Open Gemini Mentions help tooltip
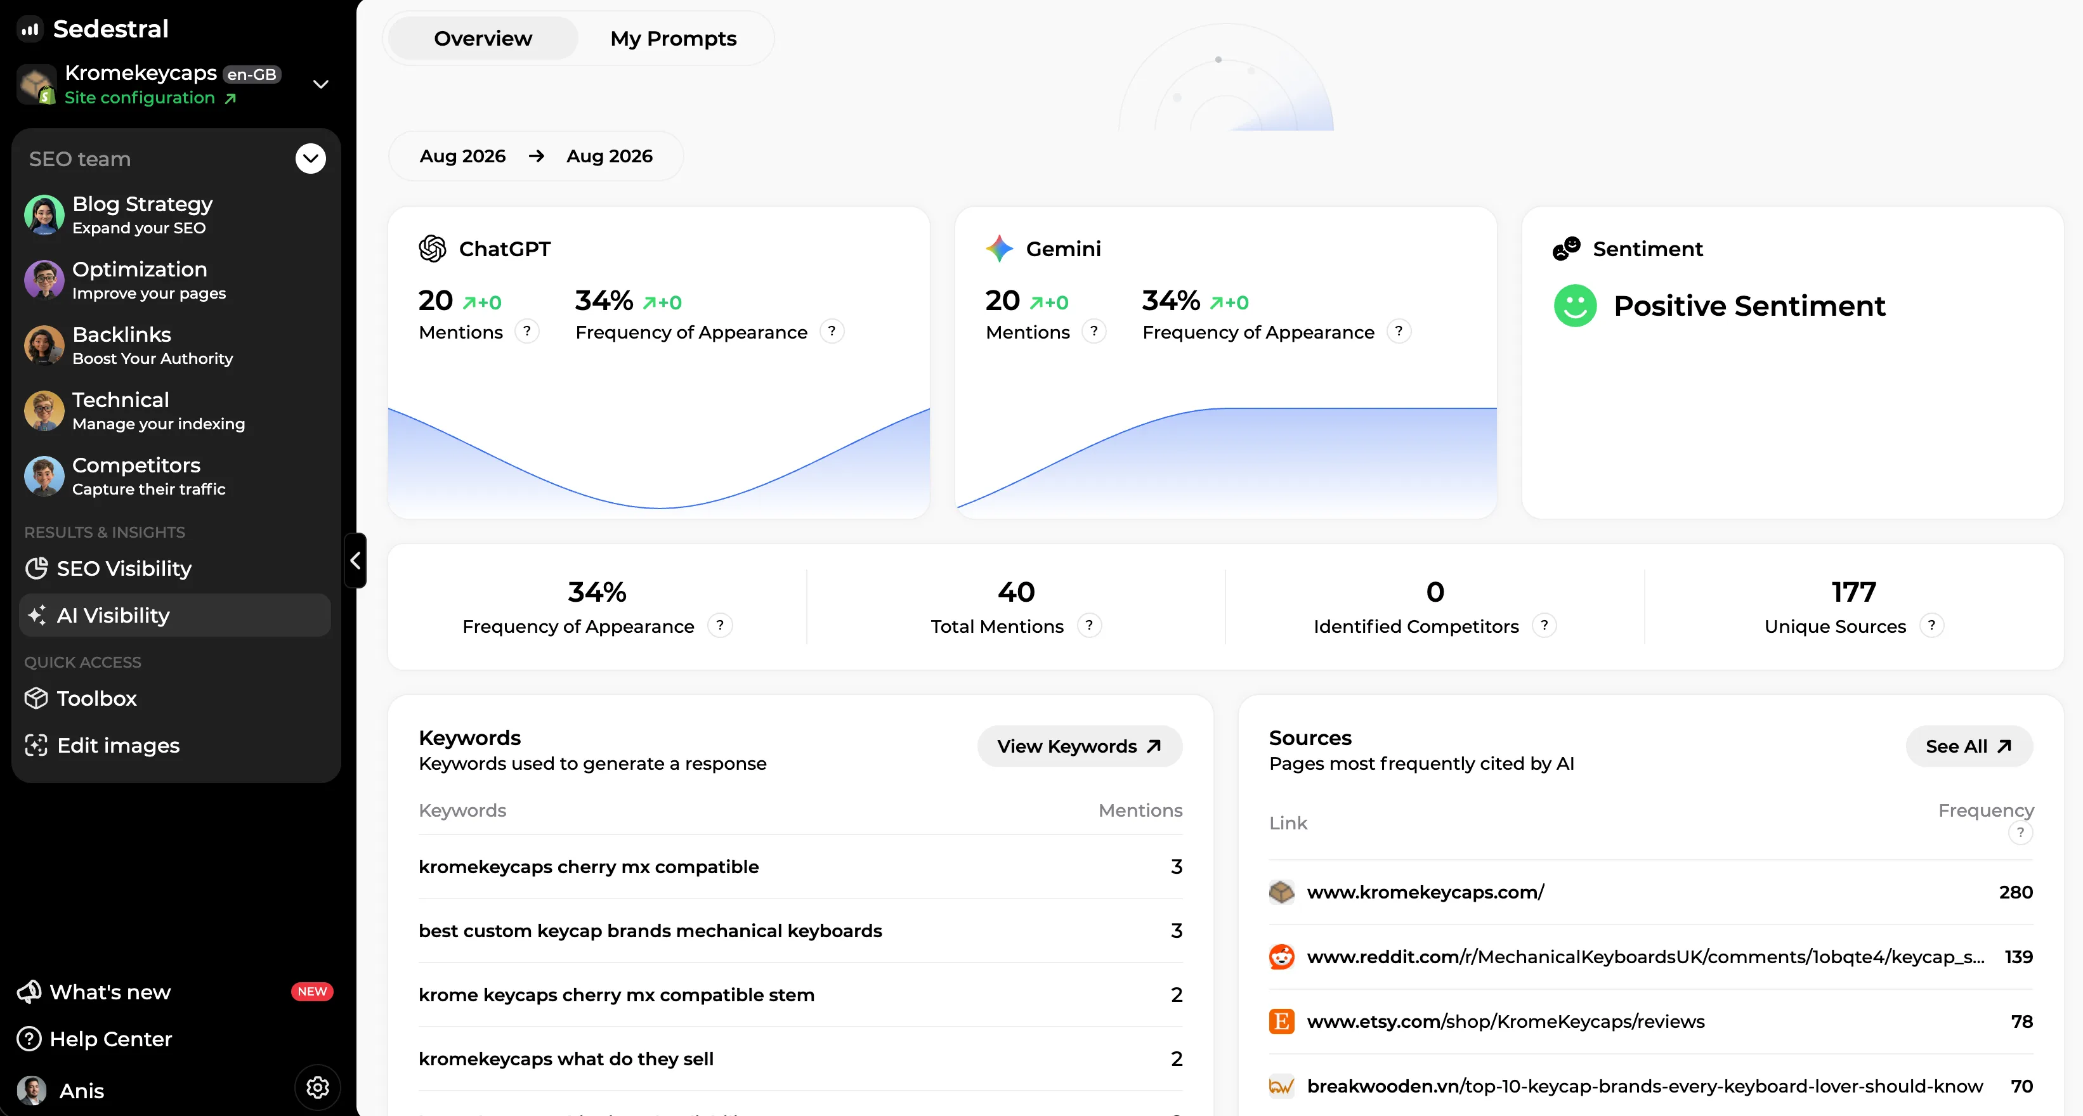The width and height of the screenshot is (2083, 1116). coord(1094,332)
